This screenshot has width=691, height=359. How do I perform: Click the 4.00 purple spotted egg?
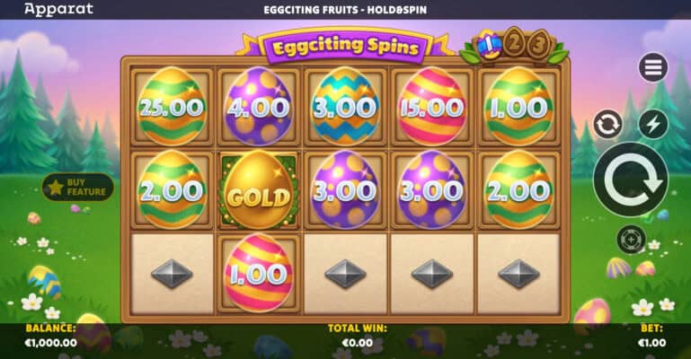(x=259, y=106)
